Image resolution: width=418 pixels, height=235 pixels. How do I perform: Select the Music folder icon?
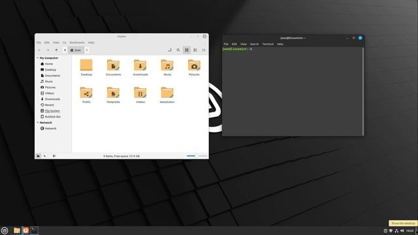[167, 65]
